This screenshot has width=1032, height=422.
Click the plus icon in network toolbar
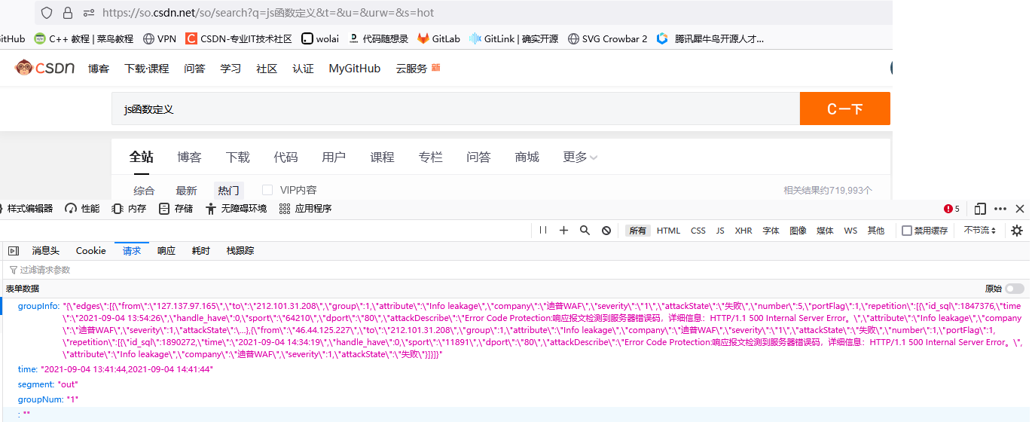(563, 231)
